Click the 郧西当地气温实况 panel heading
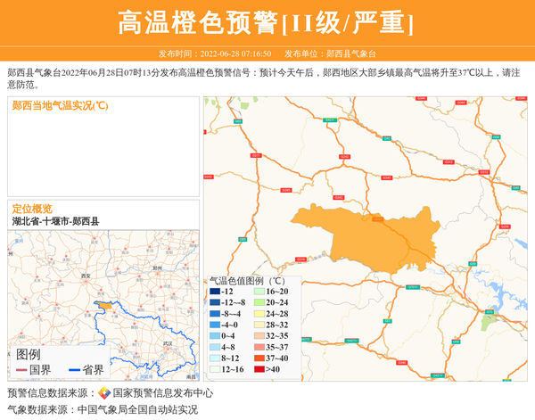 (x=61, y=105)
